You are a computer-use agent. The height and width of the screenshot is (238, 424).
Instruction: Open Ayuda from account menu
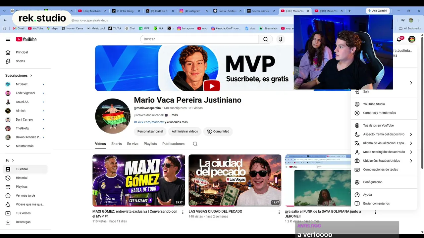point(384,195)
